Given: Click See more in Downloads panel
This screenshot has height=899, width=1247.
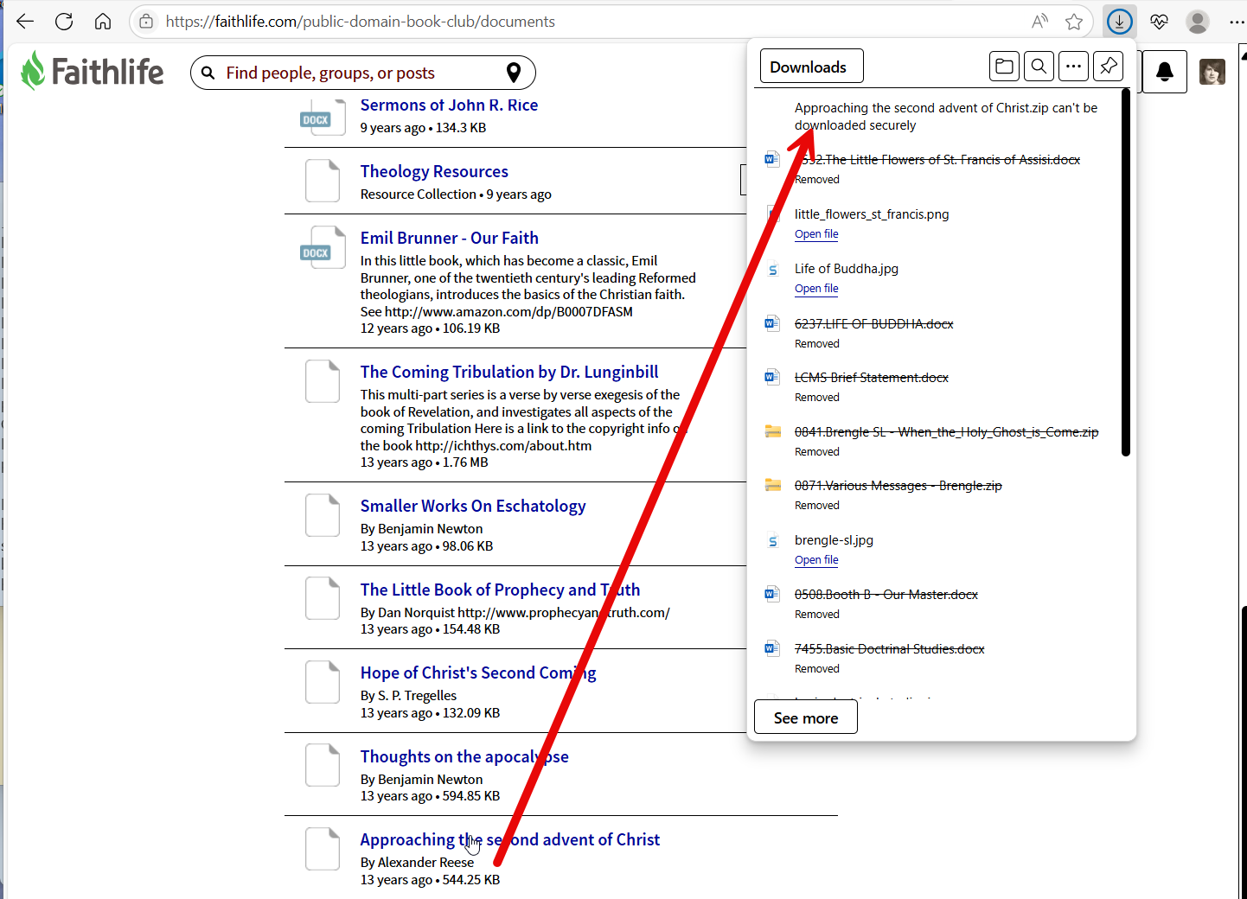Looking at the screenshot, I should (x=806, y=717).
